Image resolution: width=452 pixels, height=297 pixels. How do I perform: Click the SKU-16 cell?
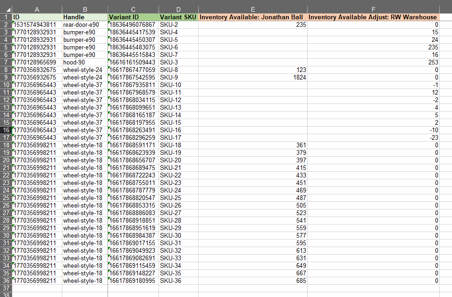click(x=178, y=130)
